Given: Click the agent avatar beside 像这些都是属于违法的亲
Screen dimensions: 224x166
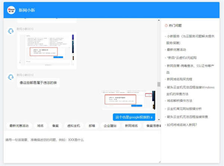Looking at the screenshot, I should click(x=11, y=77).
